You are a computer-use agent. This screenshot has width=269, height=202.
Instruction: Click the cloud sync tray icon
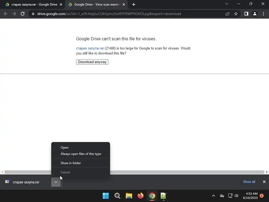point(222,196)
